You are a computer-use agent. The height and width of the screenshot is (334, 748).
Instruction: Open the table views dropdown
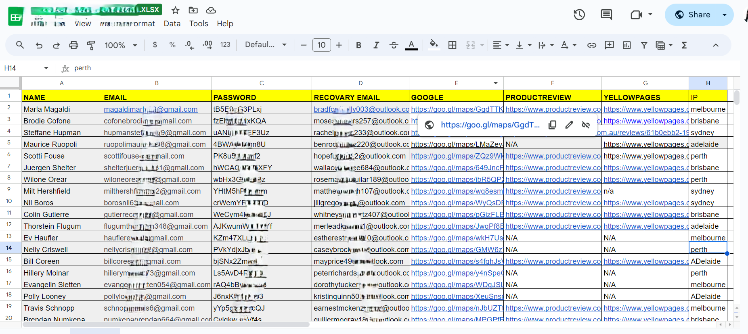pos(664,45)
